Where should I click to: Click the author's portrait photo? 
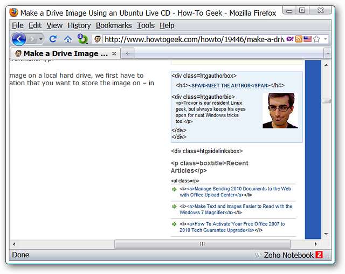point(279,111)
